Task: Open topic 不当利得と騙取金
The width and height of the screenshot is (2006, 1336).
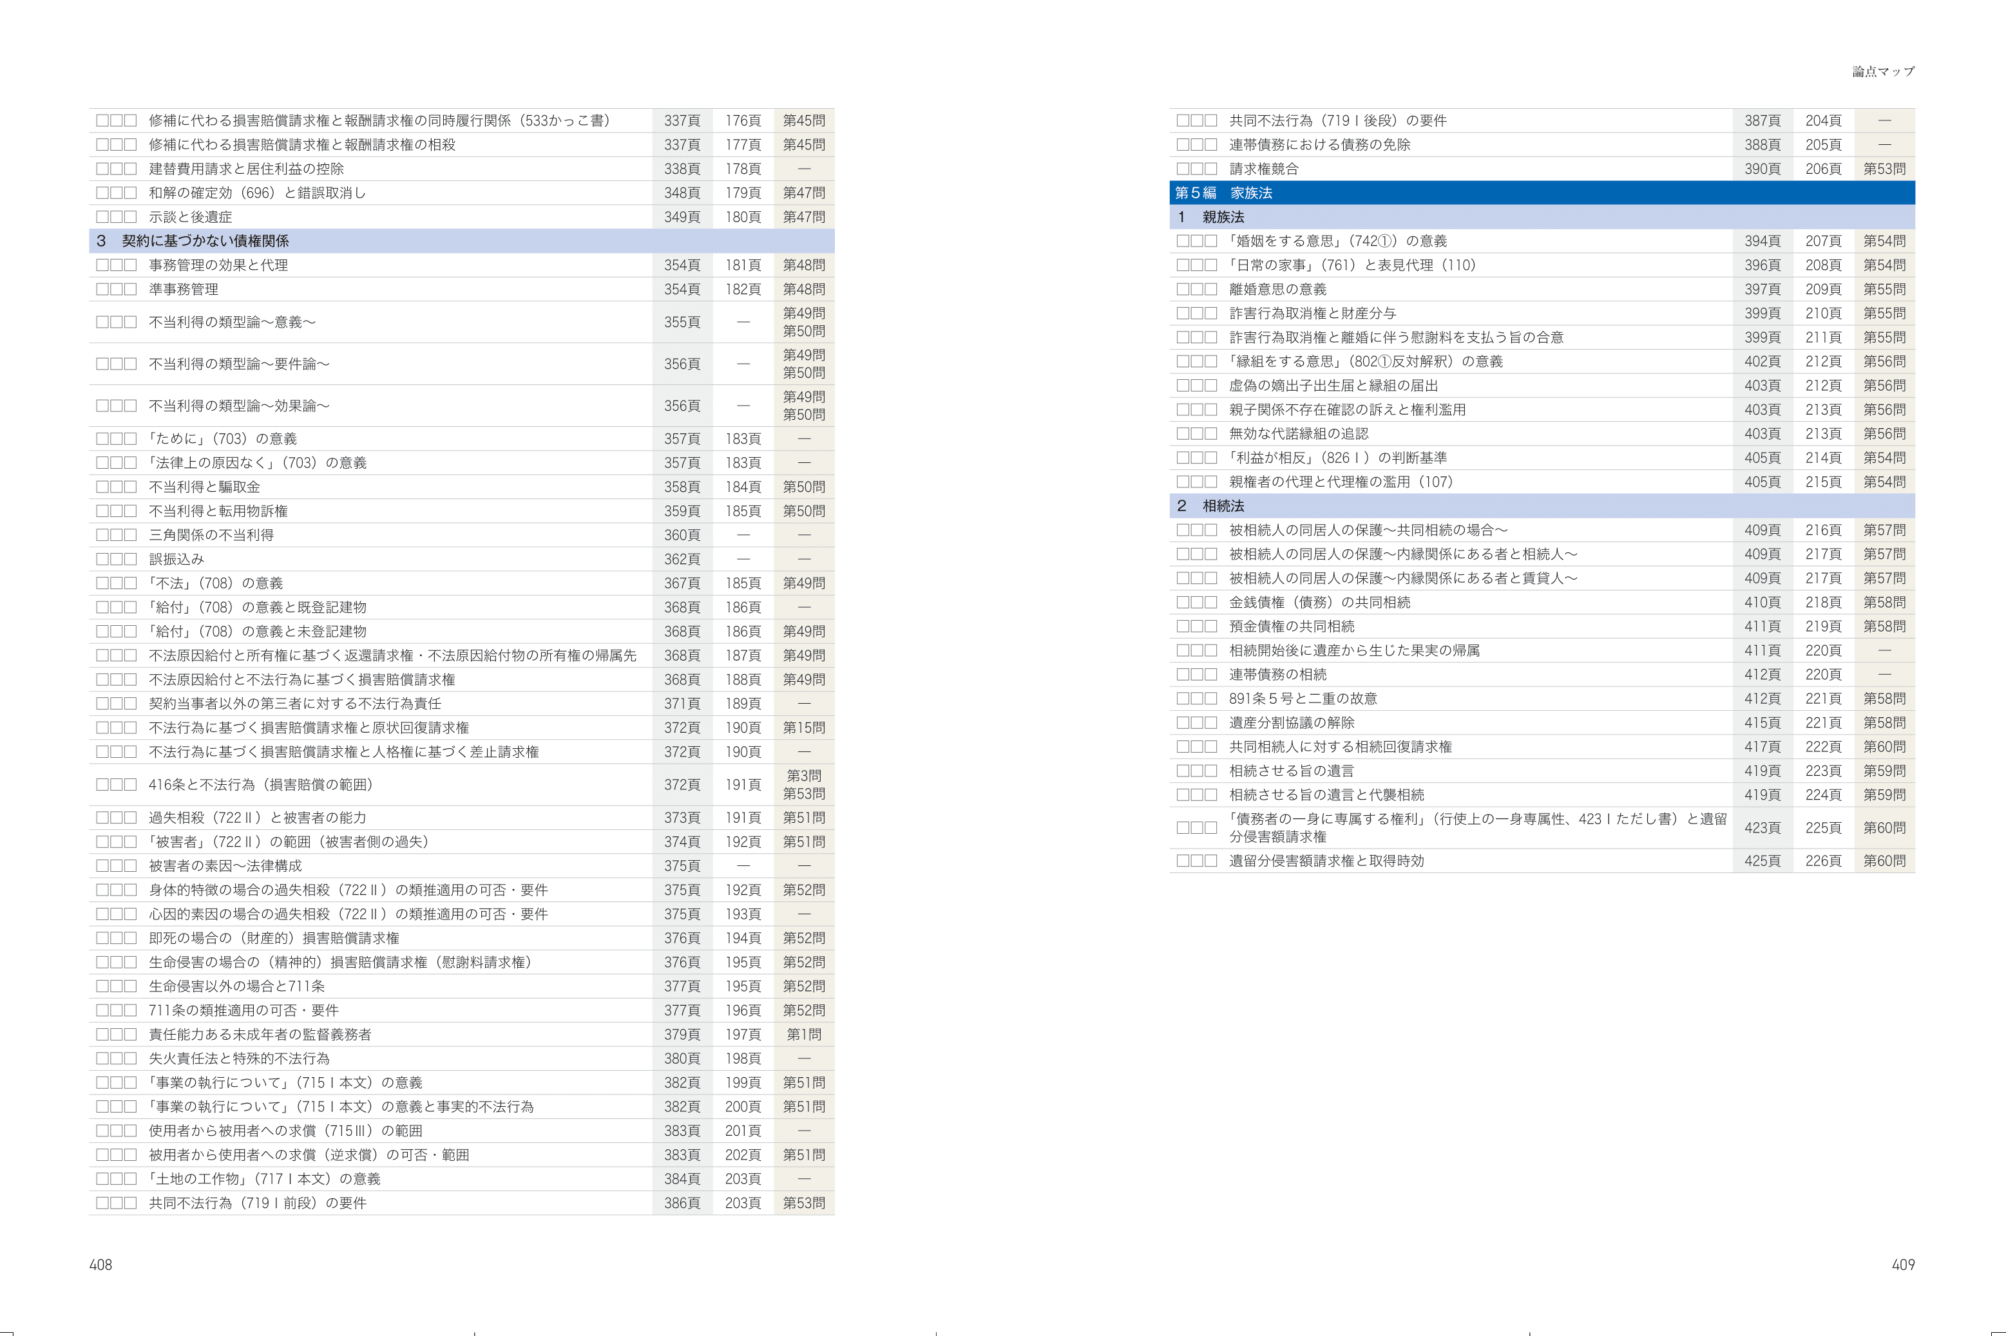Action: 205,487
